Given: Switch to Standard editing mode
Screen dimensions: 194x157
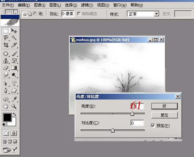Looking at the screenshot, I should pos(6,133).
